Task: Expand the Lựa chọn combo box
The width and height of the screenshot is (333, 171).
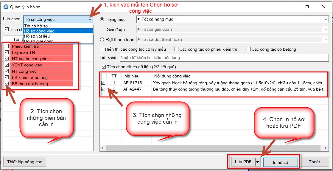Action: pos(90,19)
